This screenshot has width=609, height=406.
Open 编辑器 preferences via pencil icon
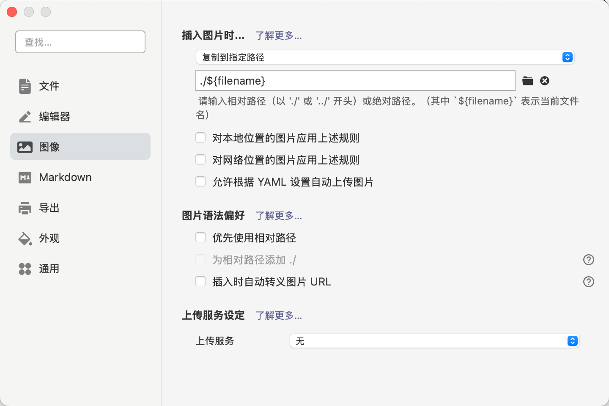coord(25,117)
